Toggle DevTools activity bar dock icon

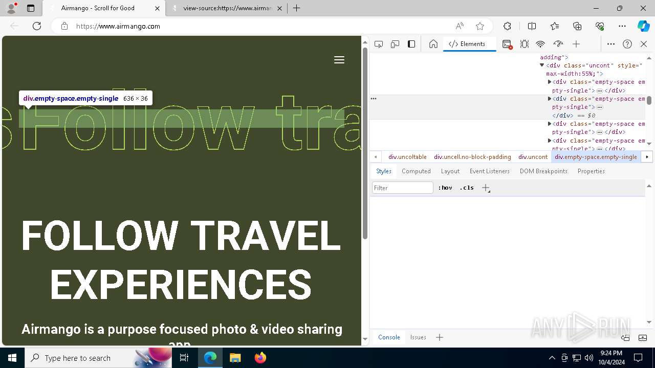coord(411,44)
